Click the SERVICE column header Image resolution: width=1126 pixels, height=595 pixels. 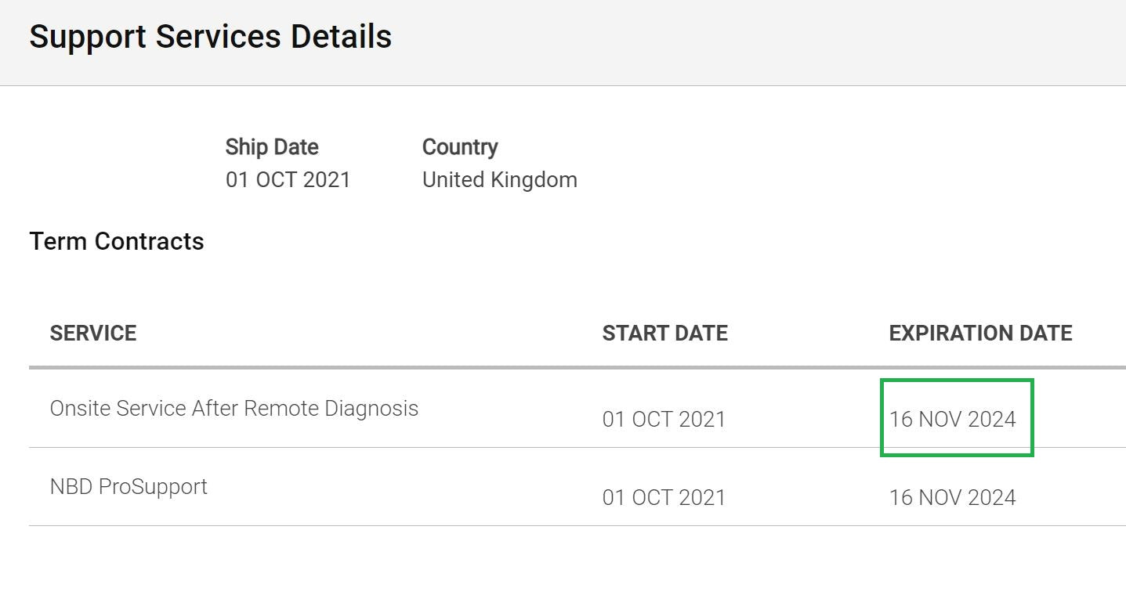coord(93,333)
